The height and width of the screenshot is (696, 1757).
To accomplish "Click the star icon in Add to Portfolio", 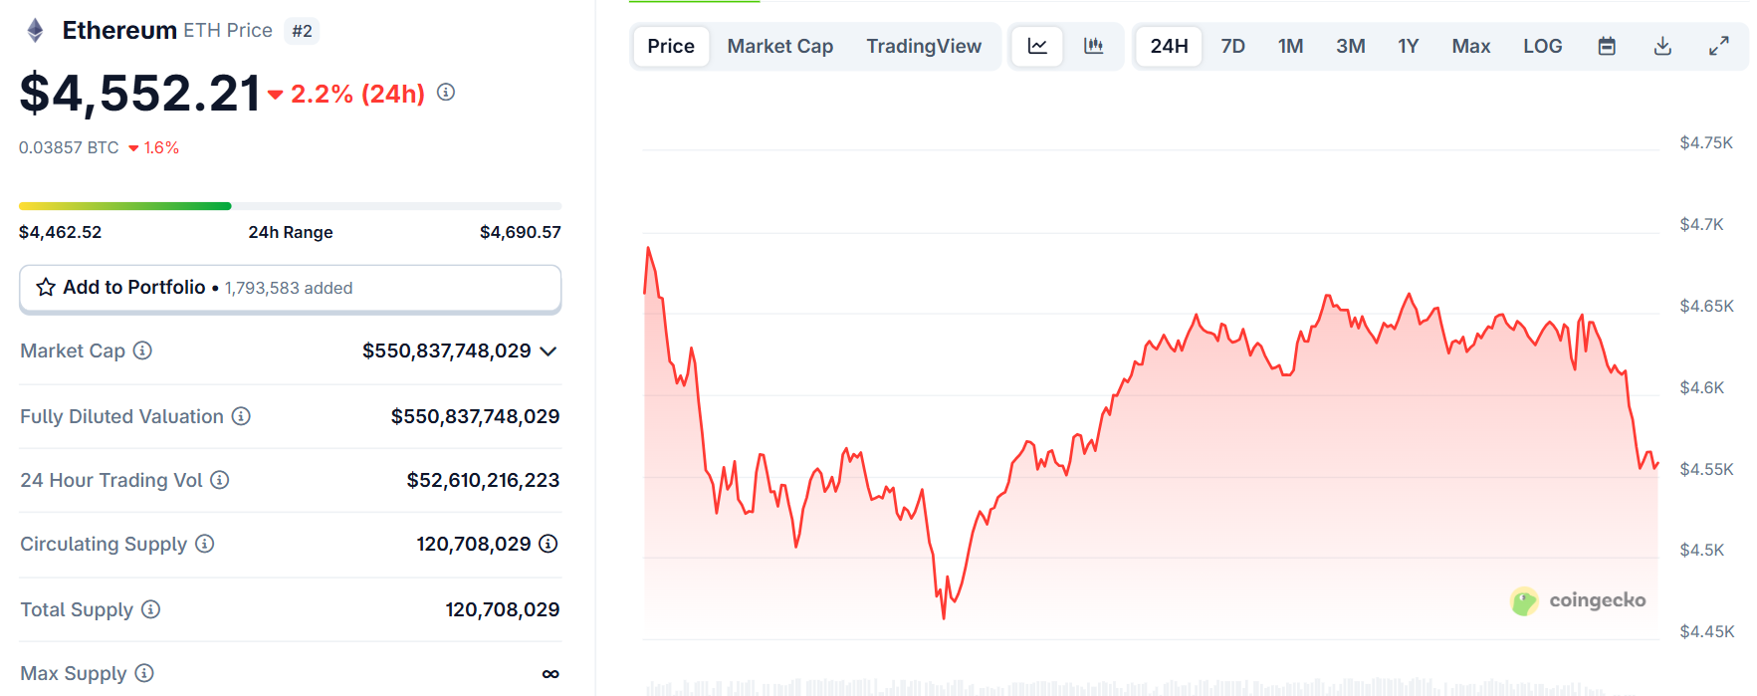I will tap(45, 287).
